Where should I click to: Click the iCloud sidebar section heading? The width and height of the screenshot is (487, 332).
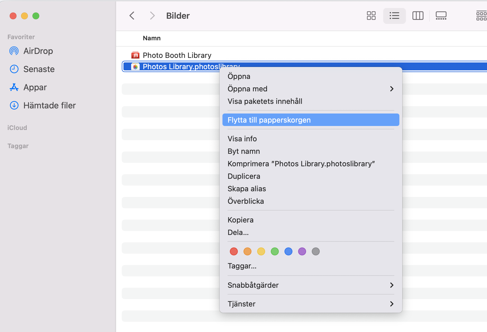[x=17, y=128]
